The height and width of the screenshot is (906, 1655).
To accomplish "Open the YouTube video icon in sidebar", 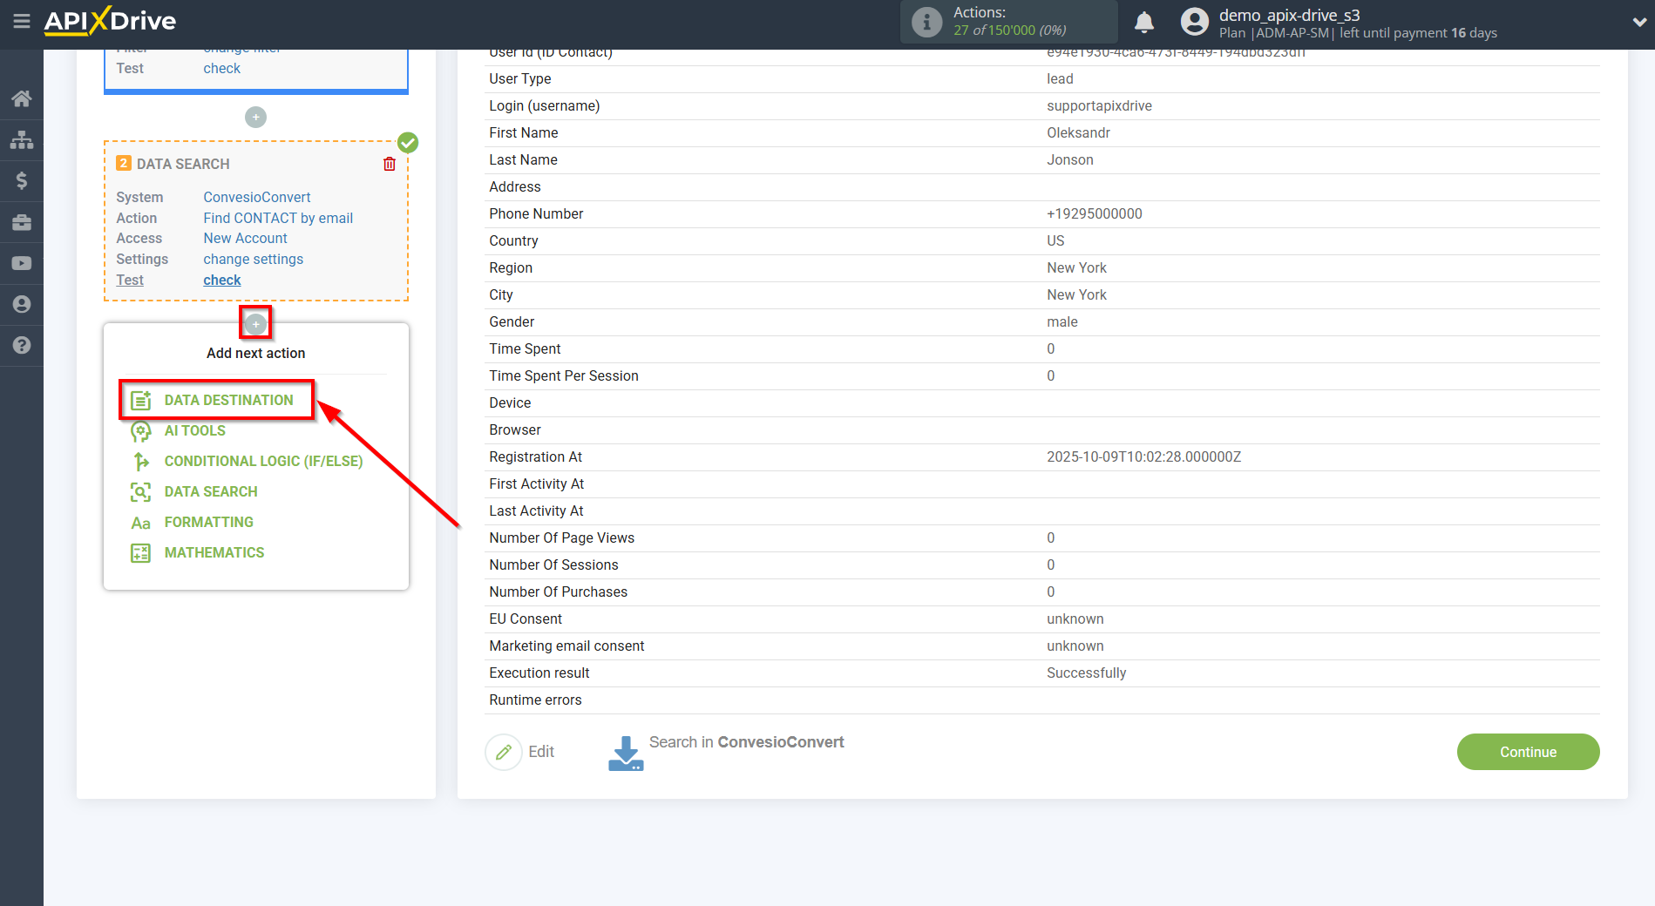I will pyautogui.click(x=22, y=263).
